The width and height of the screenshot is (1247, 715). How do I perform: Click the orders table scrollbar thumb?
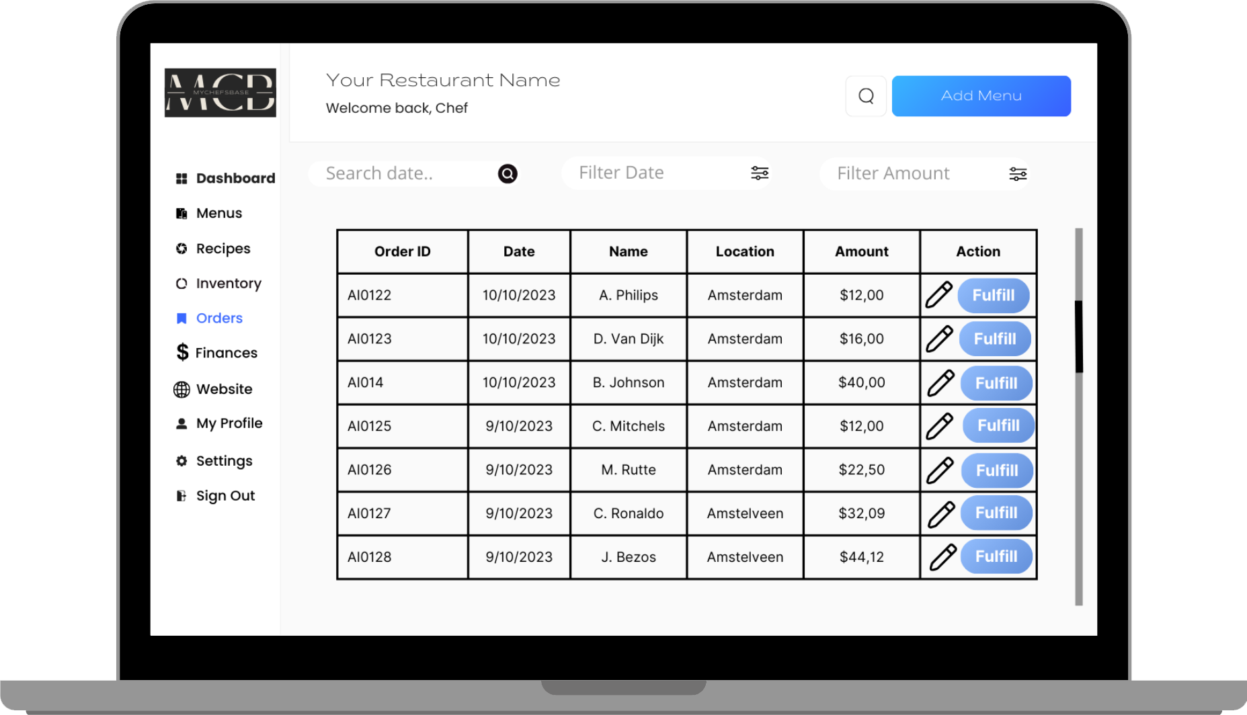1079,336
